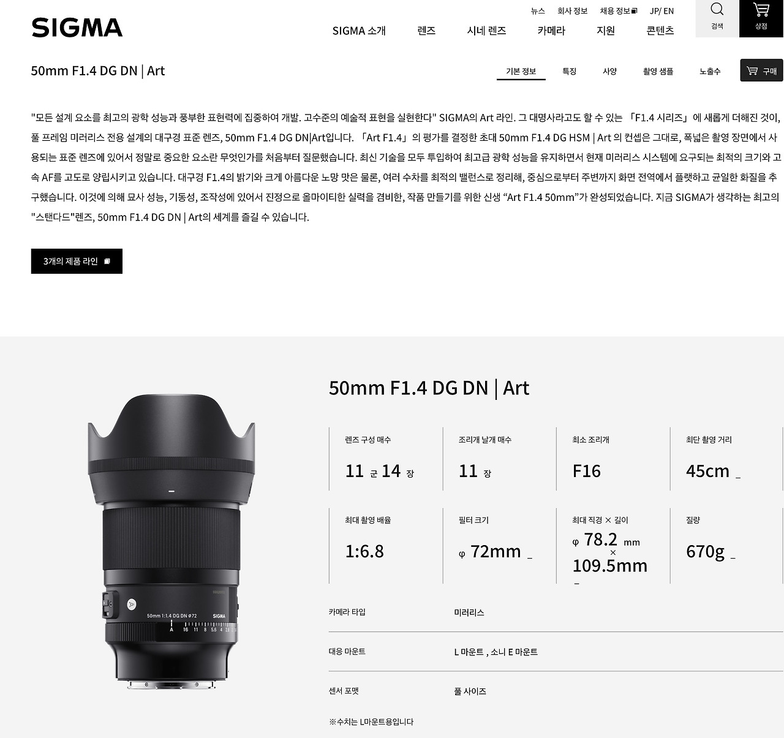Click the 회사 정보 link
The height and width of the screenshot is (738, 784).
click(x=572, y=11)
